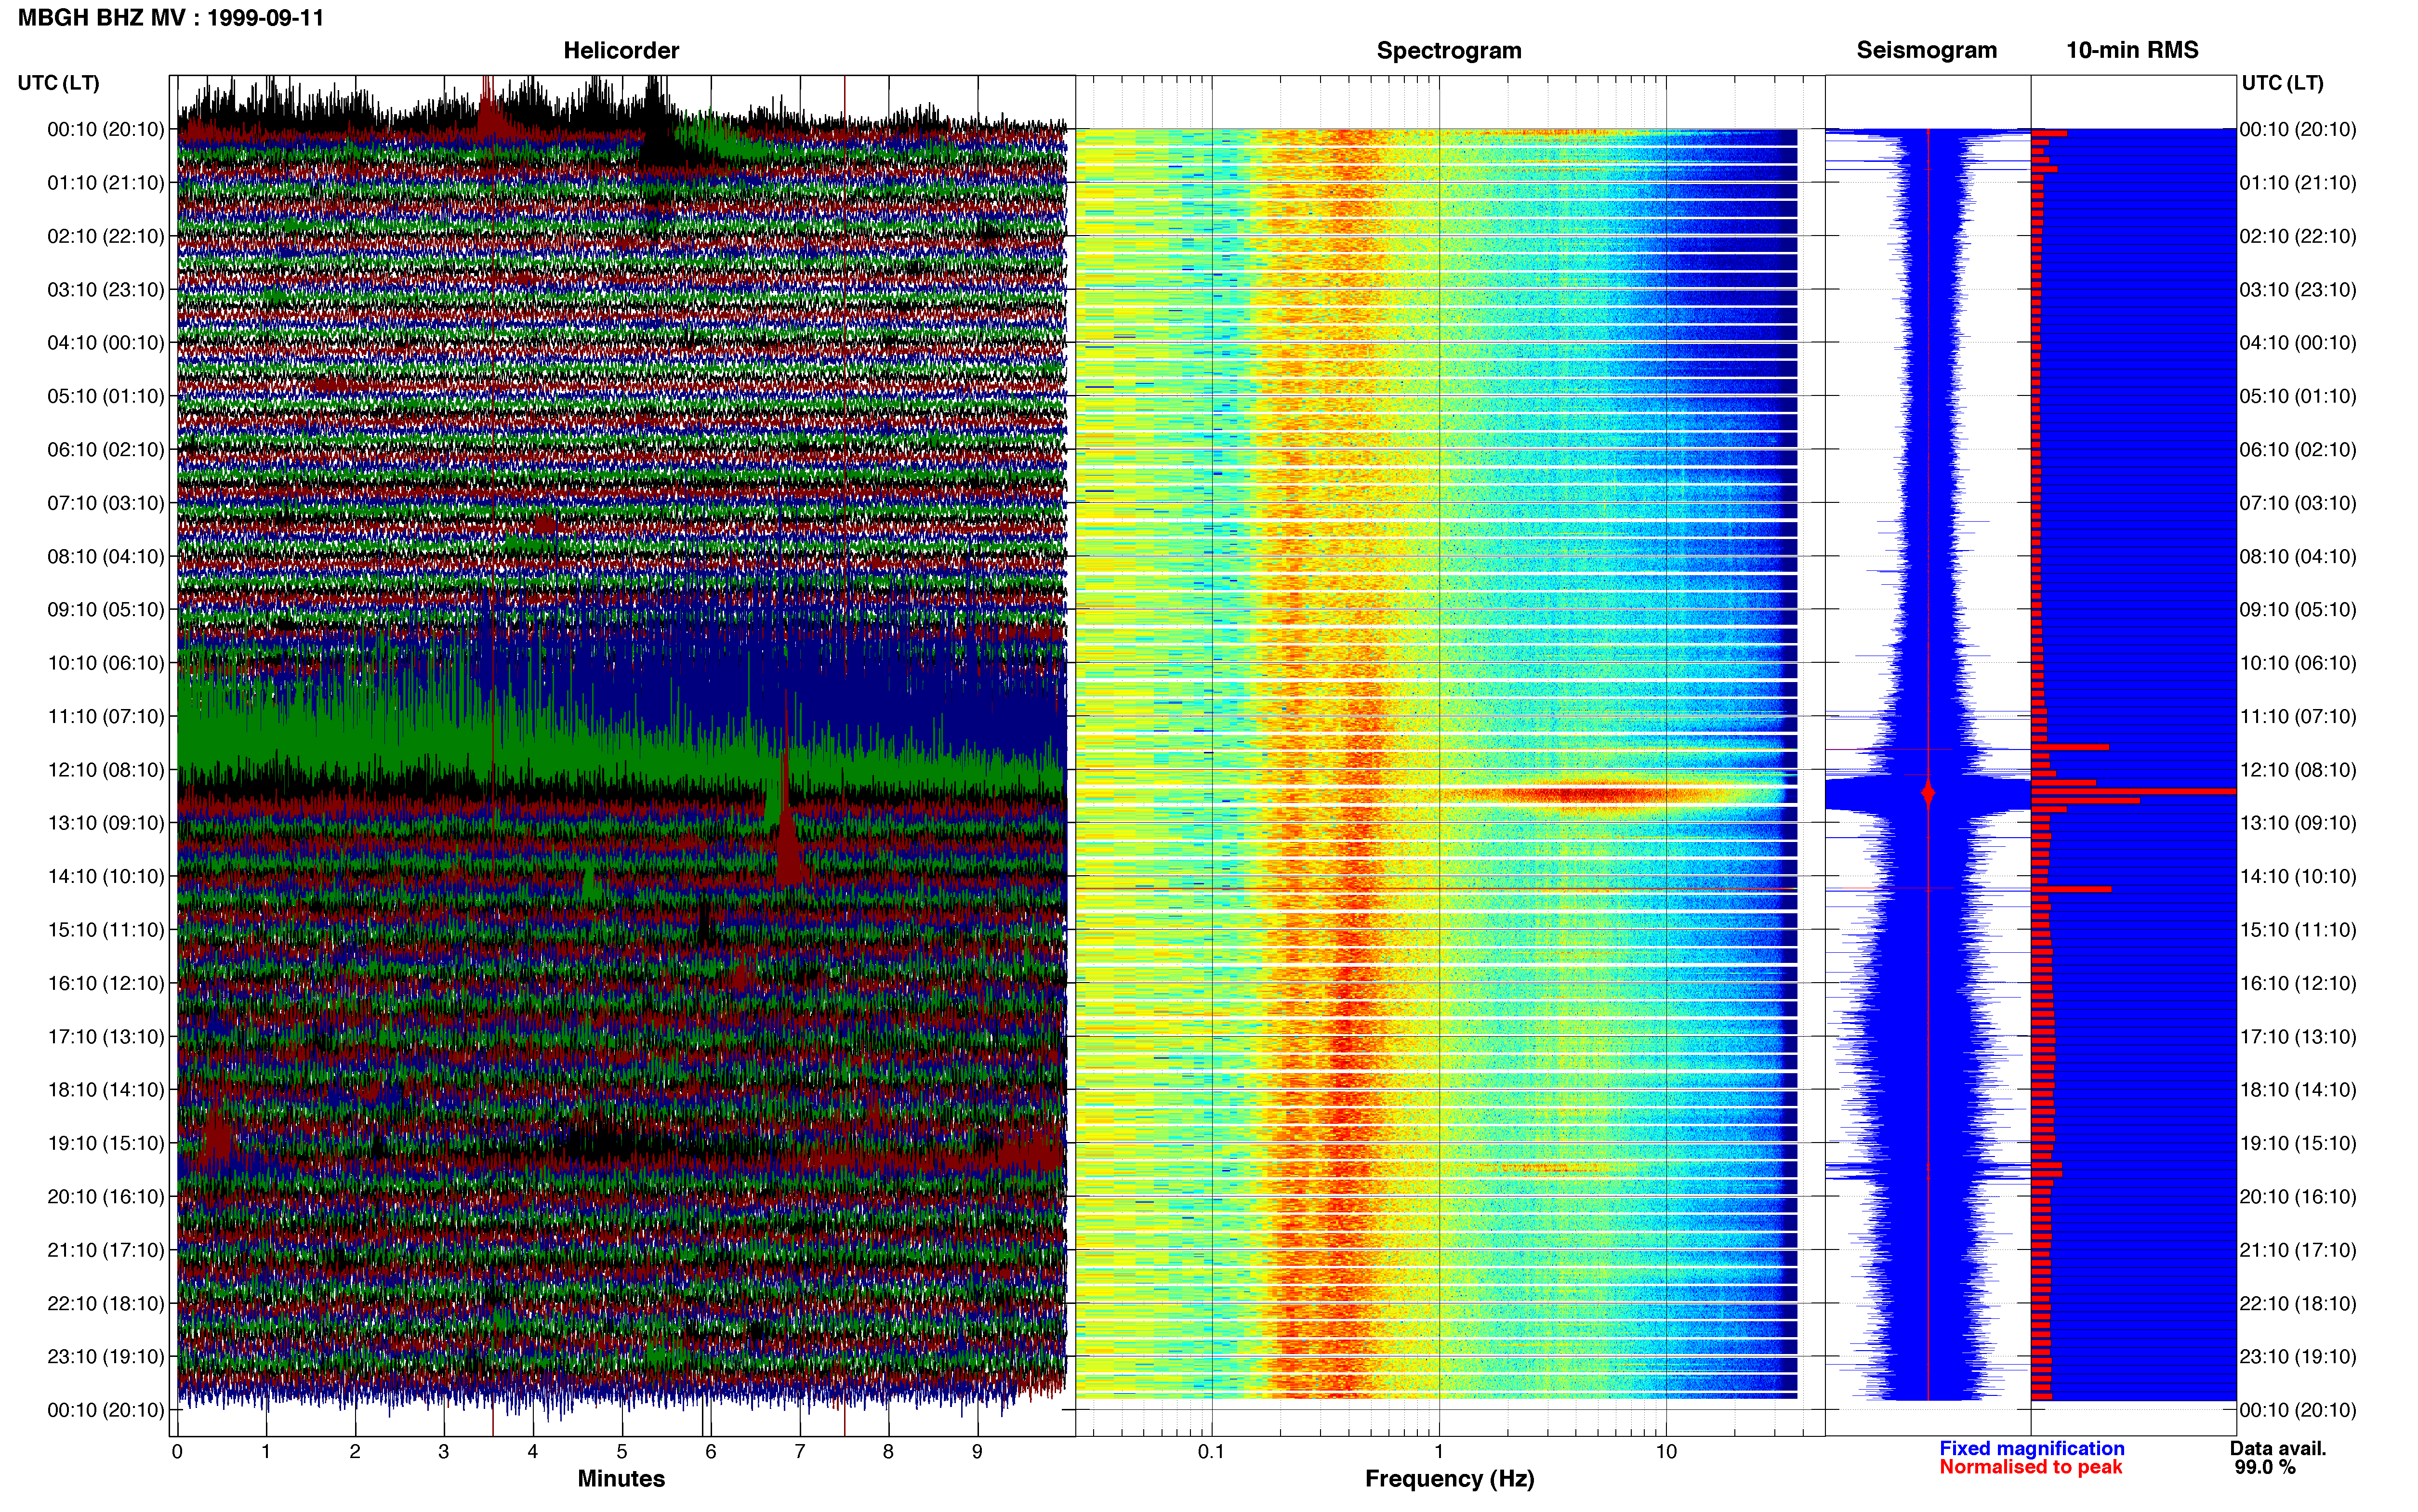Click the 0.1 tick on the frequency axis
Screen dimensions: 2418x1512
pyautogui.click(x=1211, y=1451)
